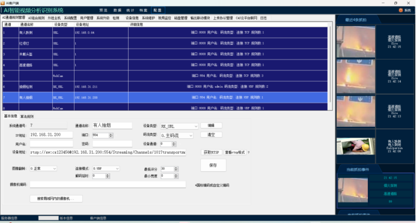Switch to the 系统升级 tab

pyautogui.click(x=103, y=18)
